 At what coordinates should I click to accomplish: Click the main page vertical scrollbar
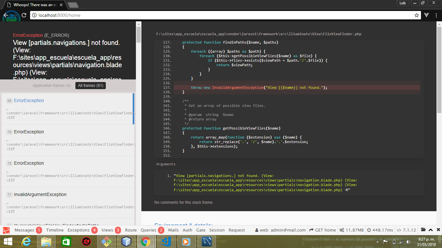(x=439, y=69)
